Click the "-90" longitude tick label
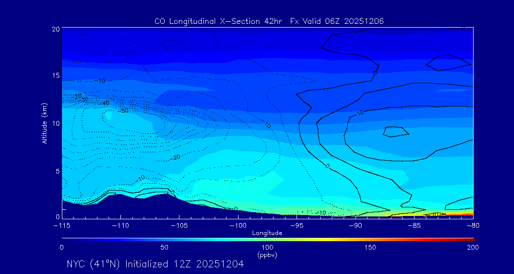 click(356, 225)
